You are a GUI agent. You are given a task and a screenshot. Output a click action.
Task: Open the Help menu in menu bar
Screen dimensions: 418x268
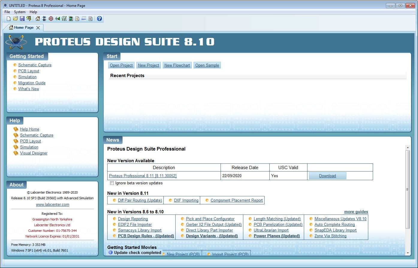(x=33, y=12)
